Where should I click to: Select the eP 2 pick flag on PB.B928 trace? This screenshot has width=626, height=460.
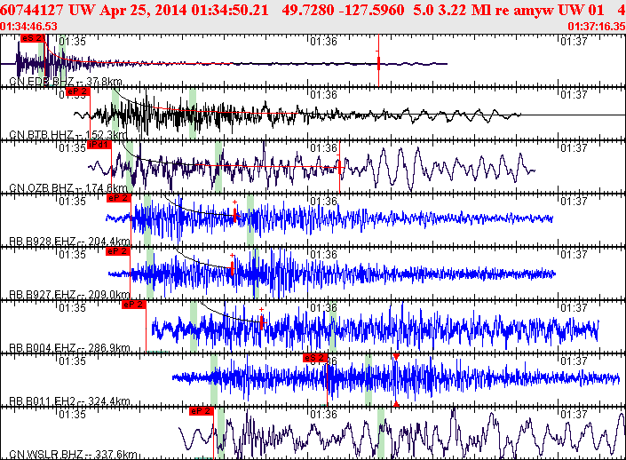click(119, 198)
